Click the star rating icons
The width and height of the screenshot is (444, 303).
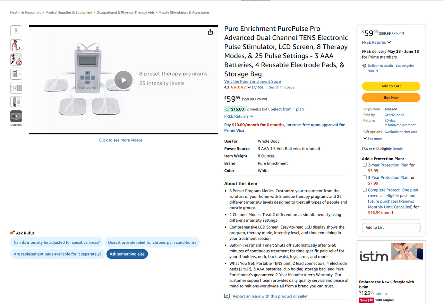coord(238,87)
